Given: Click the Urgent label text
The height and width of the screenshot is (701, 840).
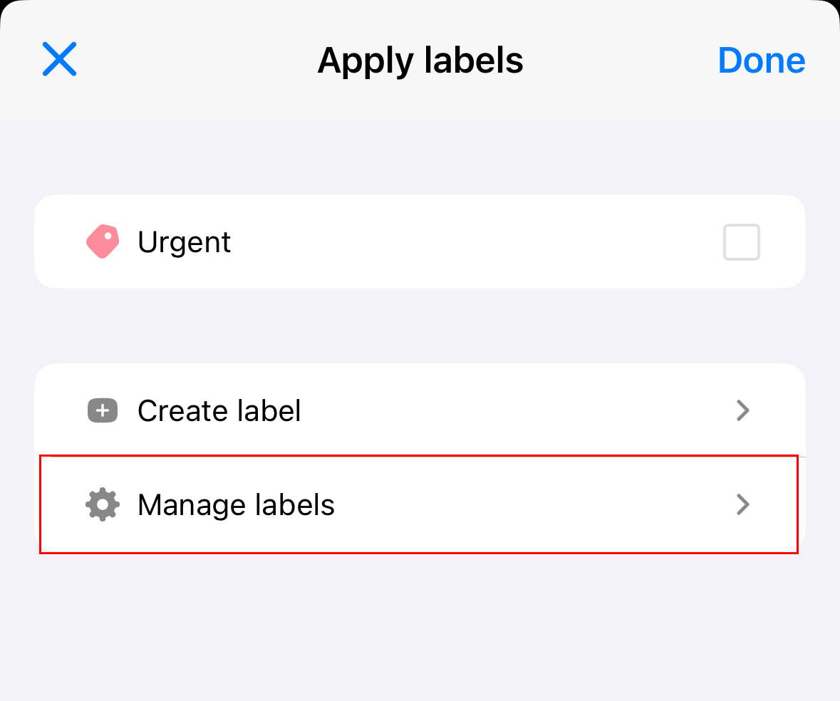Looking at the screenshot, I should pos(184,242).
